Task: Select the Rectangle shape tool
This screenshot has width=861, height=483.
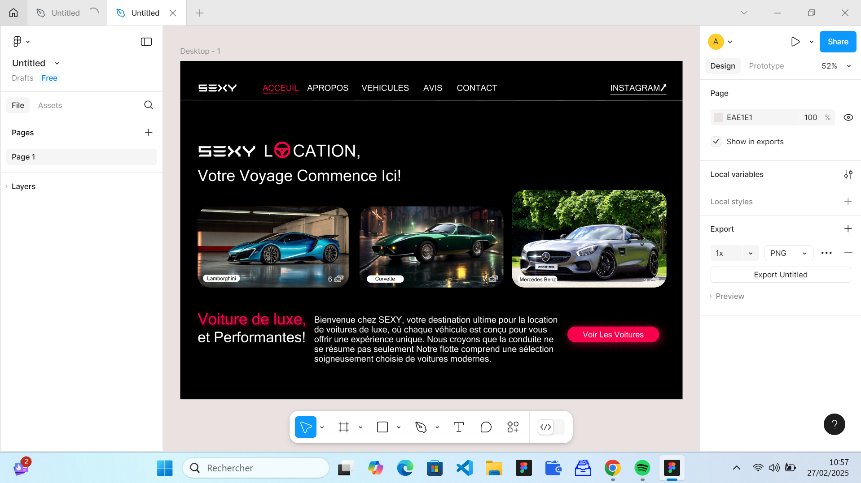Action: (x=382, y=427)
